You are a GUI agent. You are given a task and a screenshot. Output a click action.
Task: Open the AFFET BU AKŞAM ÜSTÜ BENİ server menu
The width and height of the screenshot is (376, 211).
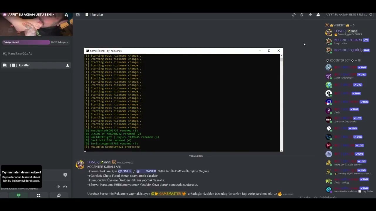point(31,15)
